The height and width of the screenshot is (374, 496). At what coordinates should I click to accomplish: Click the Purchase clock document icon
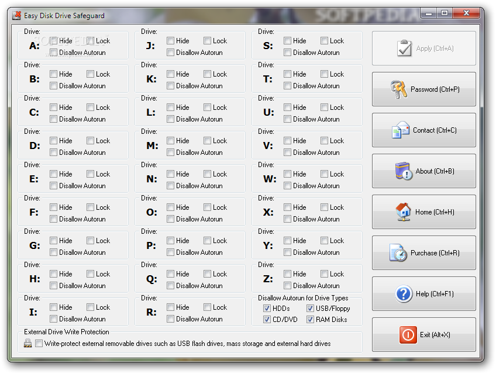398,252
